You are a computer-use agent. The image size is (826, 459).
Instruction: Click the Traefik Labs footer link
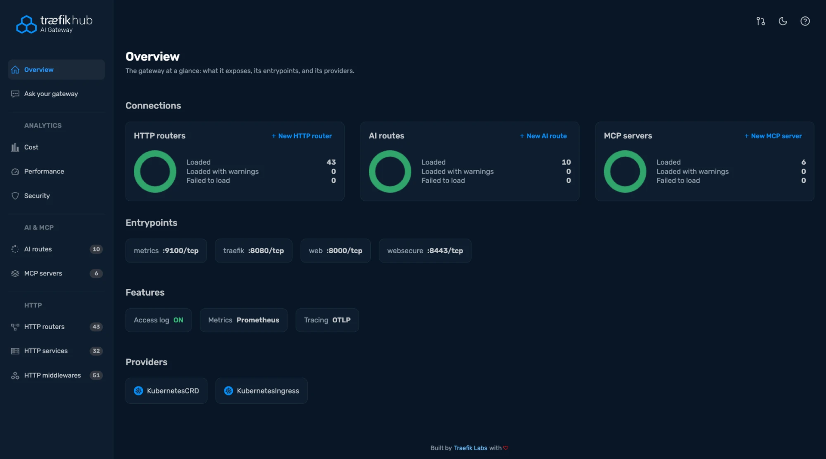(x=470, y=448)
